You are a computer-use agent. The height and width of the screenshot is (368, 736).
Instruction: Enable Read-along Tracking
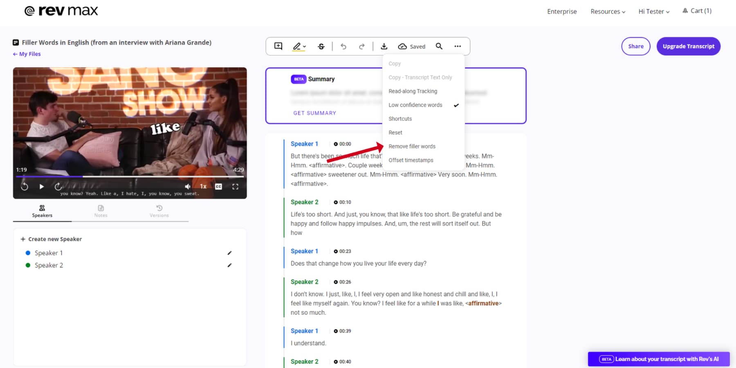pyautogui.click(x=413, y=91)
